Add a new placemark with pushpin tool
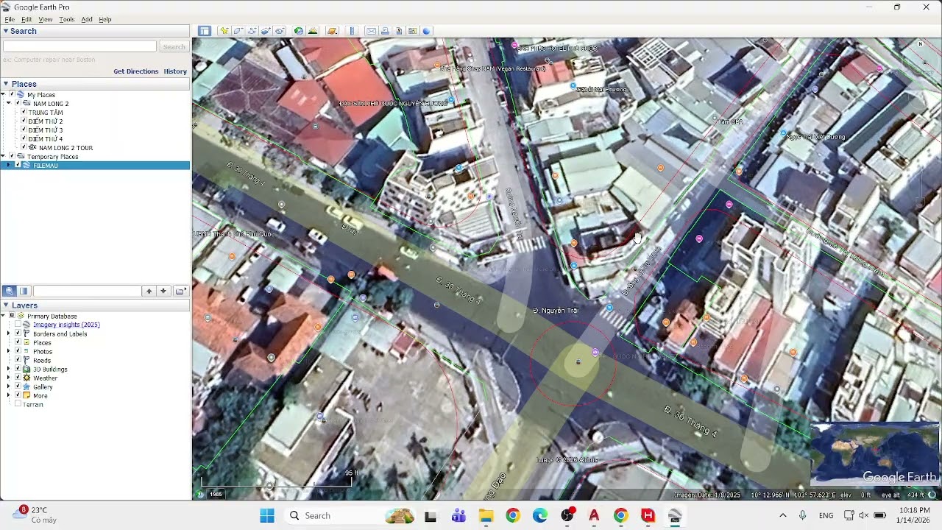The image size is (942, 530). (x=224, y=31)
